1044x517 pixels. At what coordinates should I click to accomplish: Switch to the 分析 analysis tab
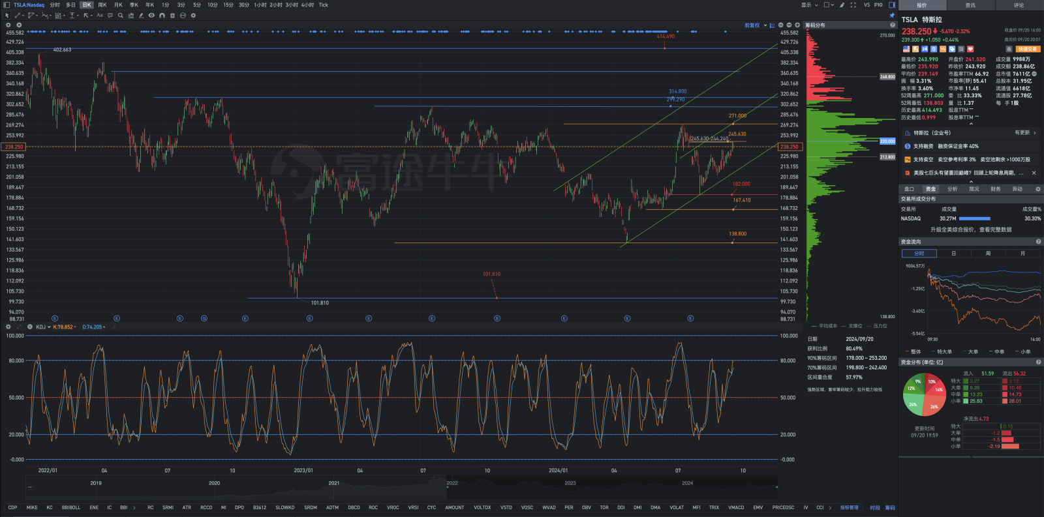pos(952,189)
